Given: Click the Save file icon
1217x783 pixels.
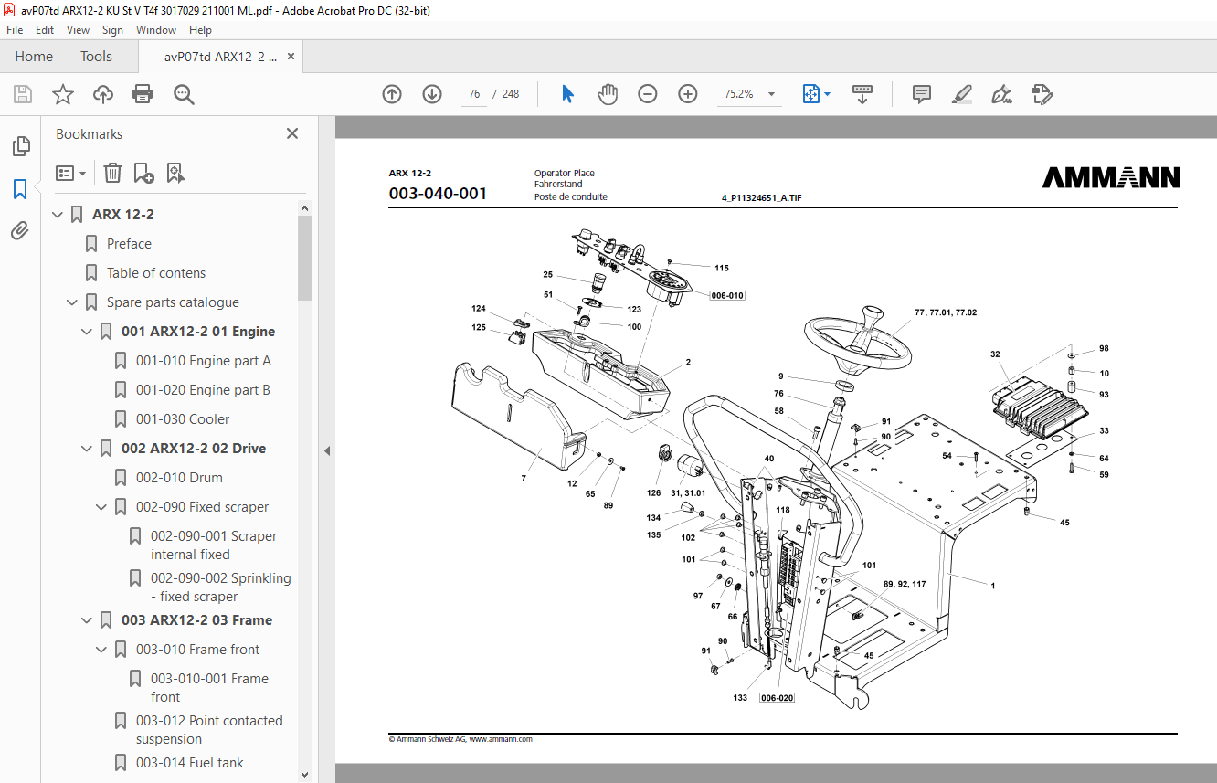Looking at the screenshot, I should [x=23, y=94].
